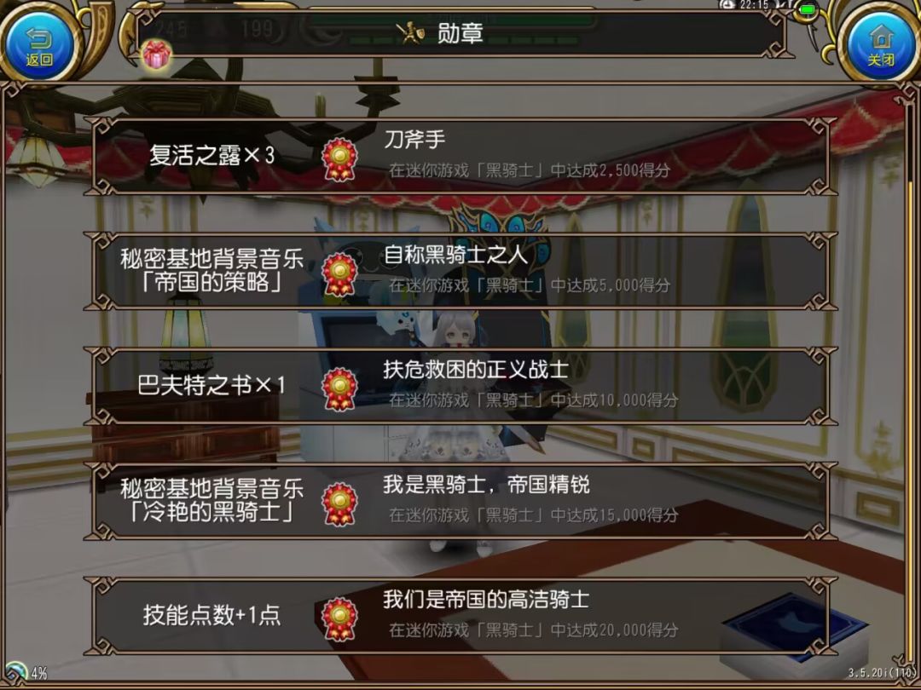The height and width of the screenshot is (690, 921).
Task: Open the pink gift box icon
Action: (157, 55)
